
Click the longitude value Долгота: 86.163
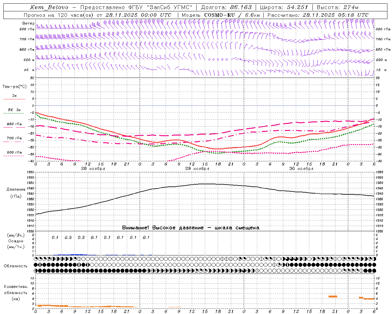click(x=226, y=7)
